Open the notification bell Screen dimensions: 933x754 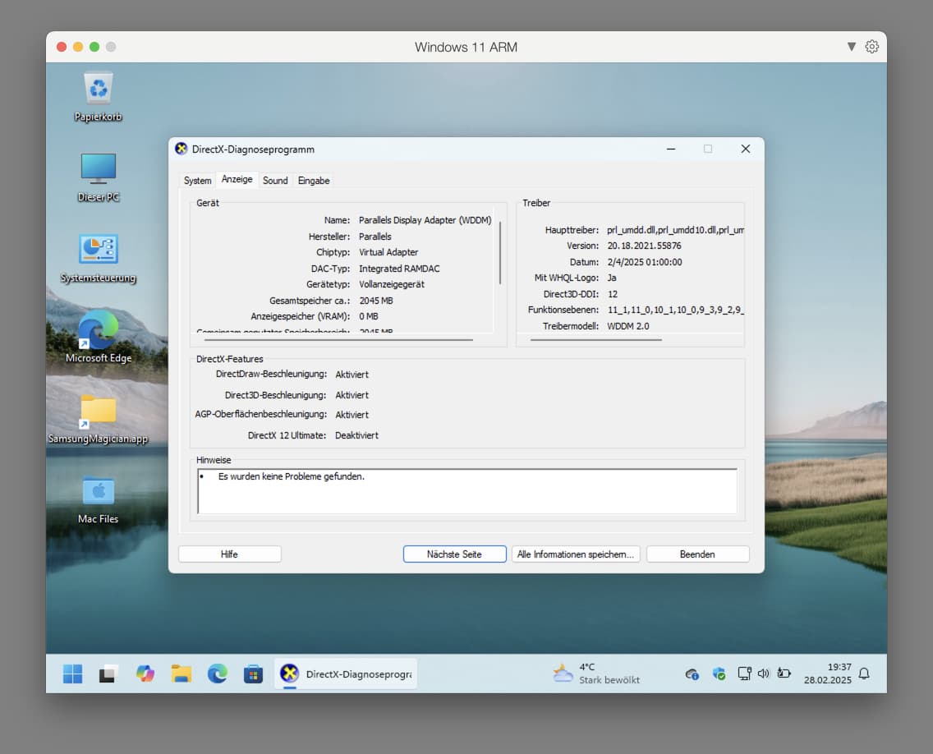(x=864, y=674)
